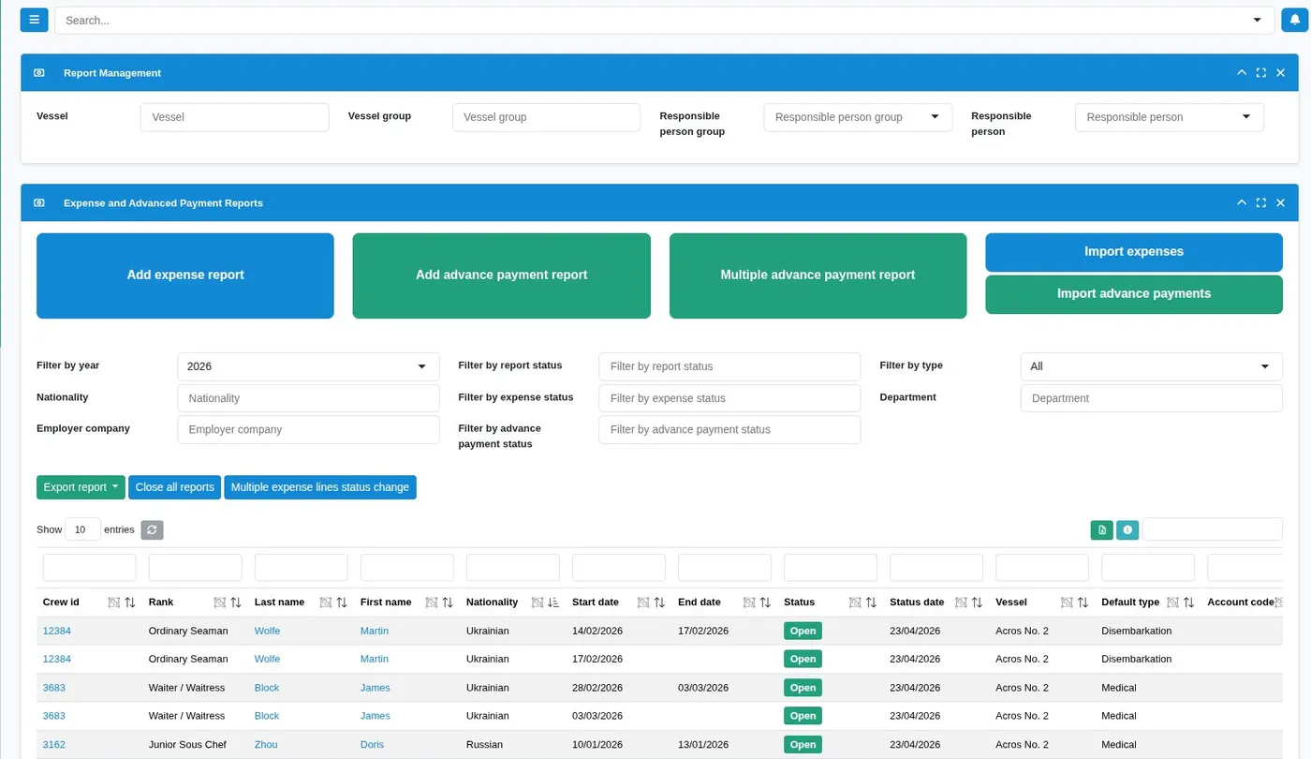Click the 'Russian' nationality cell

point(484,745)
